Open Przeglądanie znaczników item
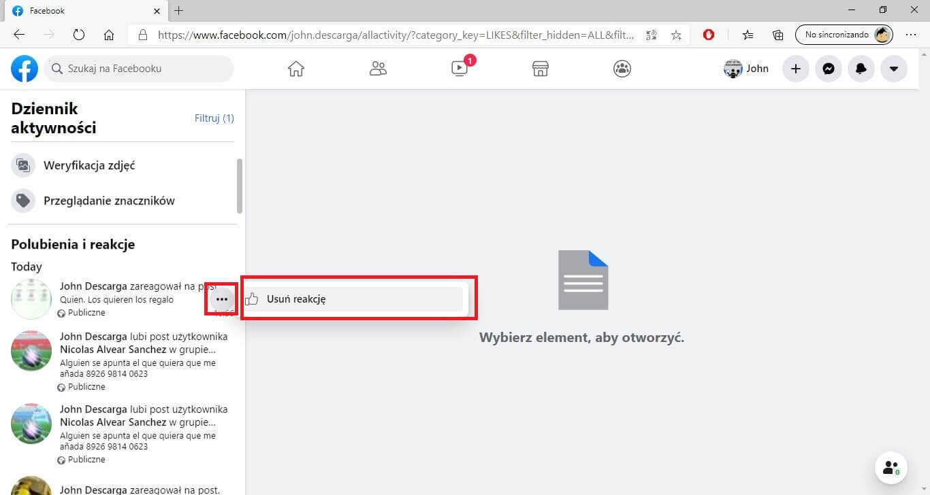The width and height of the screenshot is (930, 495). coord(123,201)
